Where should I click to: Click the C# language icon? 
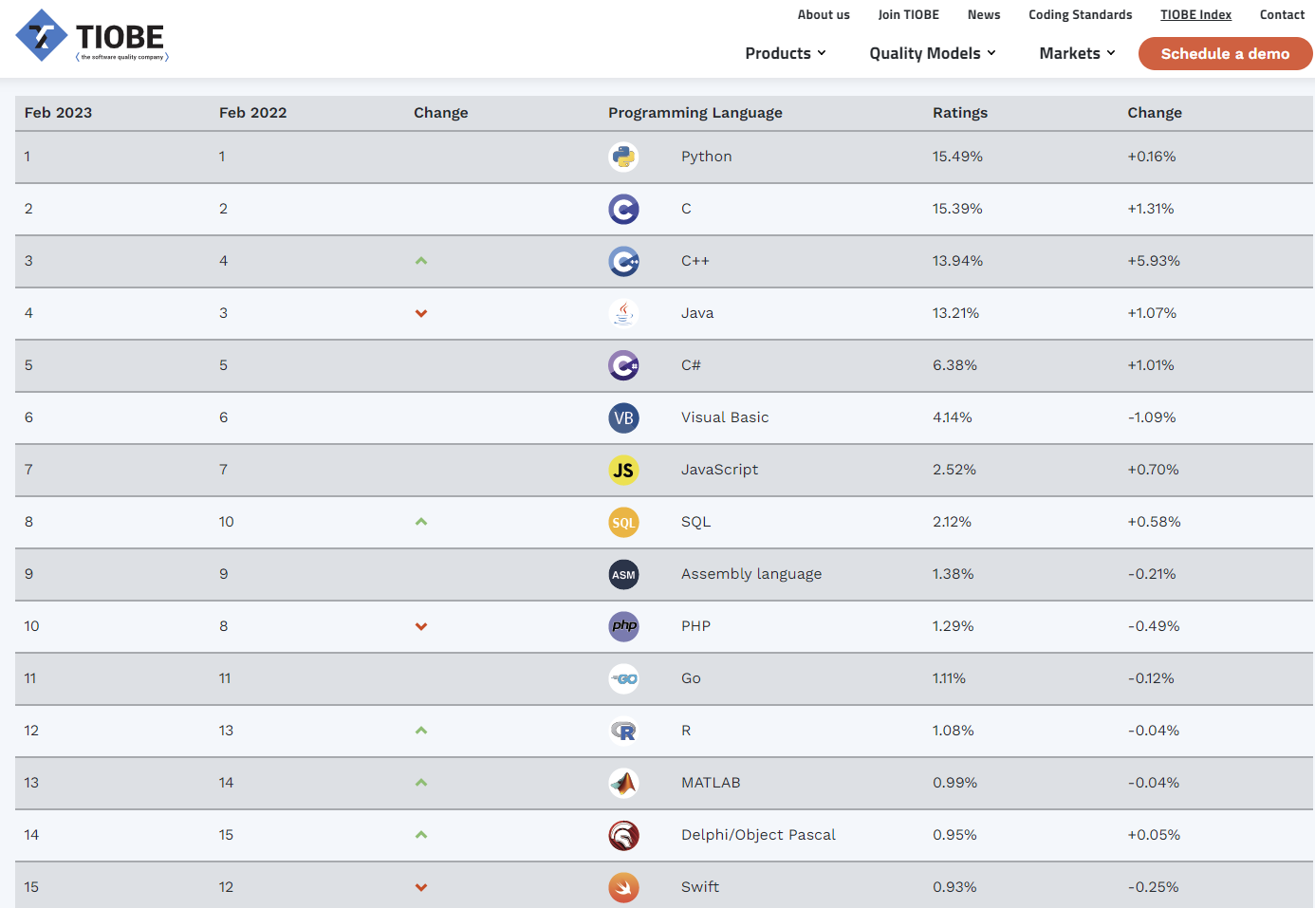coord(623,365)
